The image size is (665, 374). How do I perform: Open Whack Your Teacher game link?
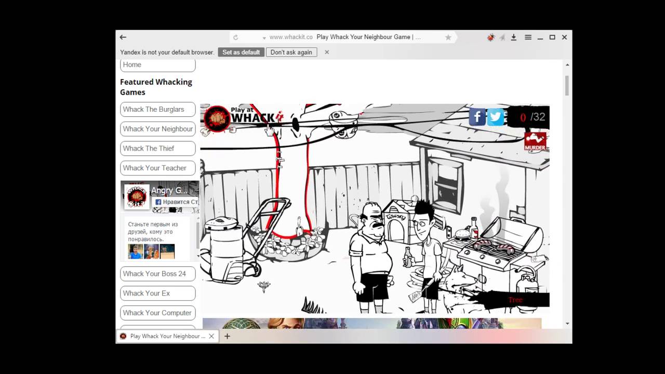pyautogui.click(x=158, y=168)
